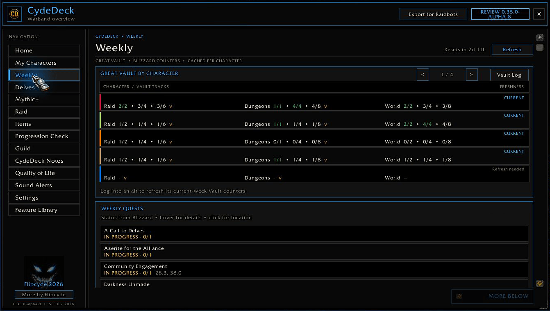
Task: Click the CydeDeck CD logo icon
Action: (x=15, y=14)
